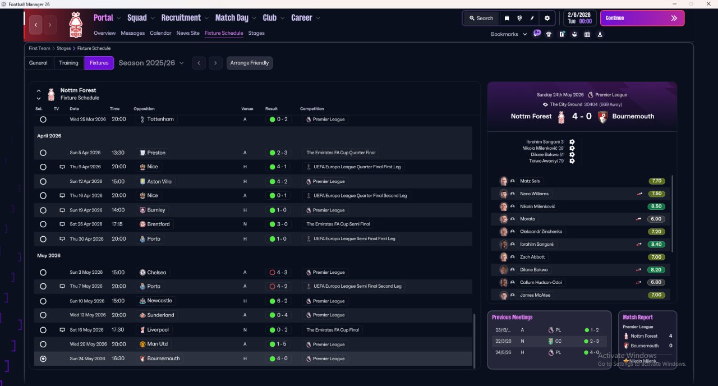Click the Nottingham Forest club badge in header
The width and height of the screenshot is (718, 386).
(75, 25)
